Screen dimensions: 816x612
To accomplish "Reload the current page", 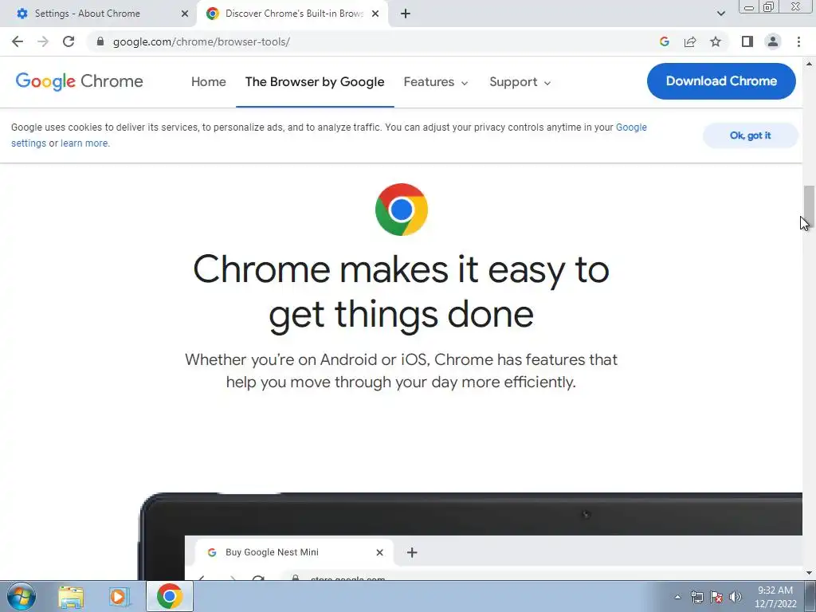I will pyautogui.click(x=69, y=41).
